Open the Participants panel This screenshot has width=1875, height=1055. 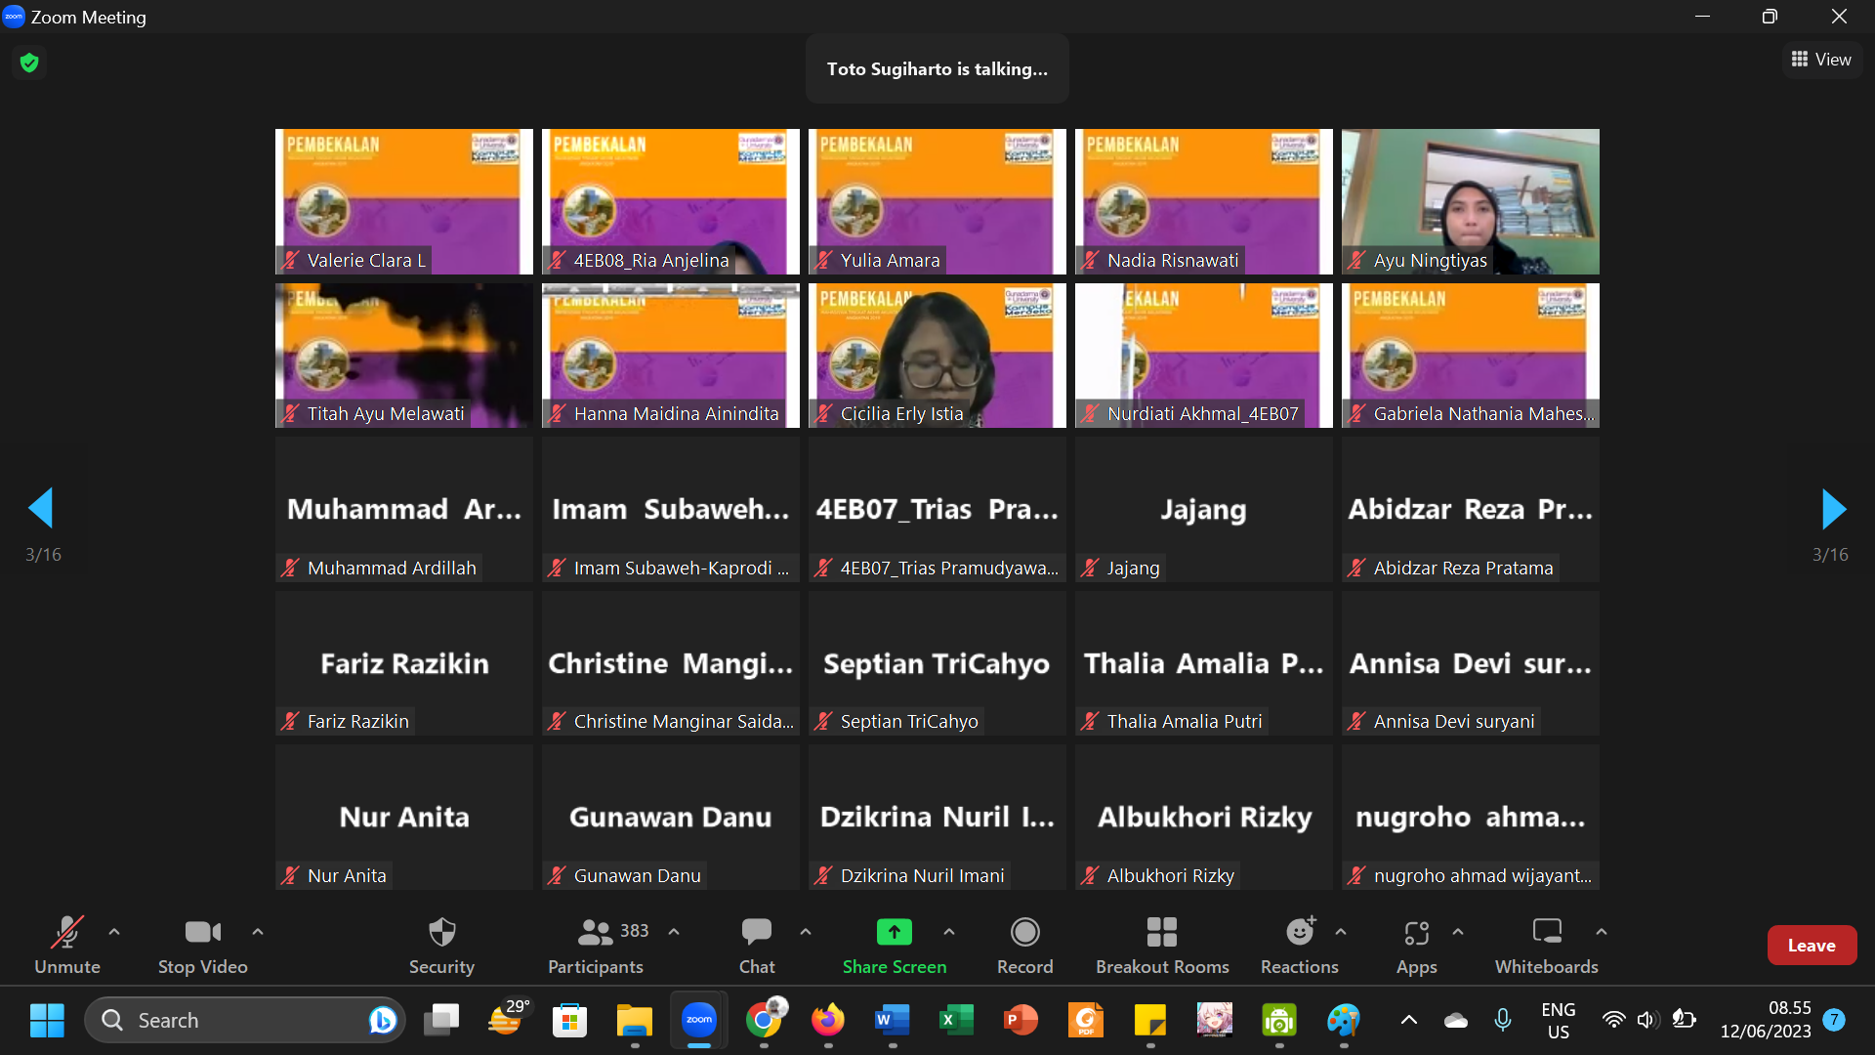click(x=596, y=945)
